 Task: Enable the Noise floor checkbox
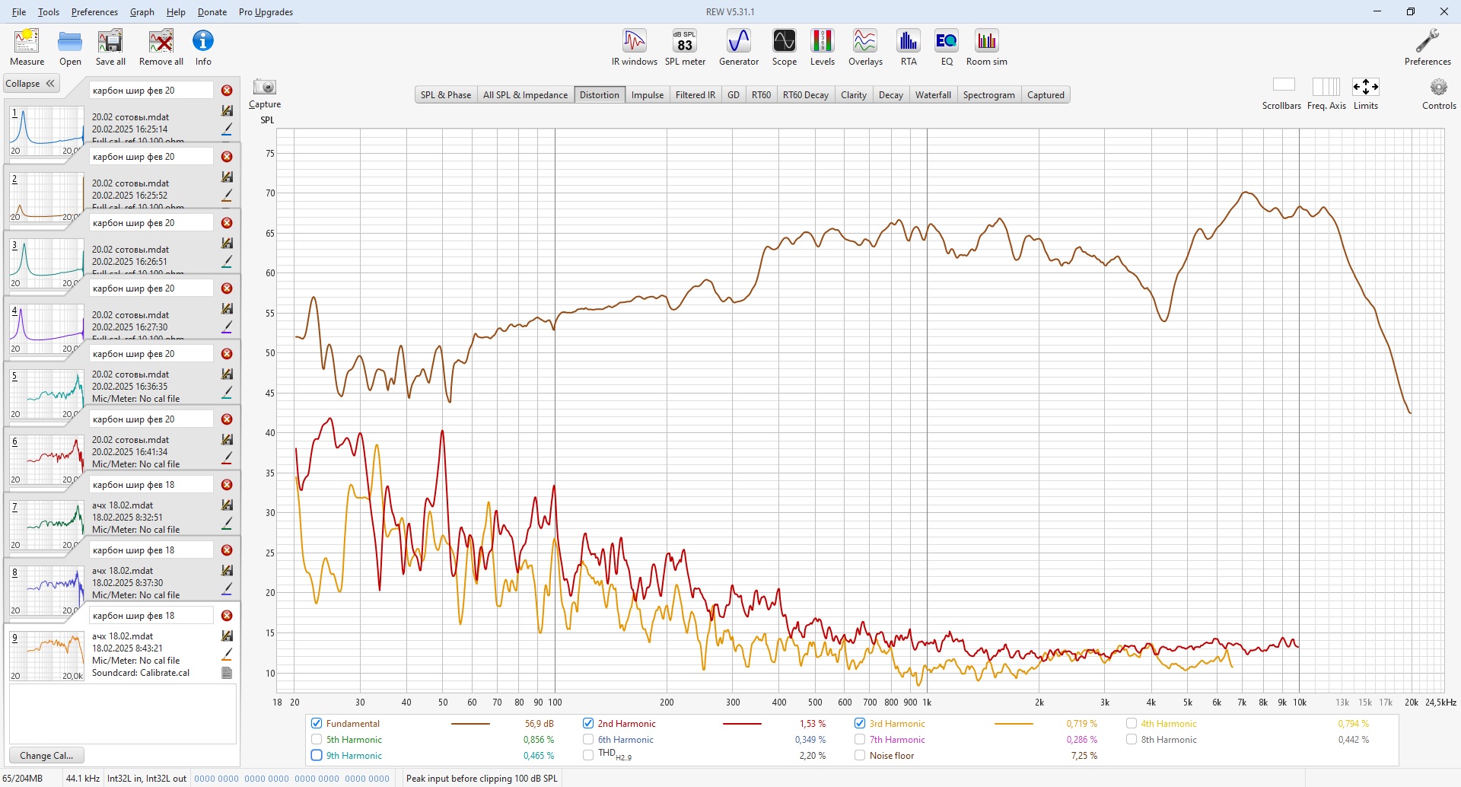pyautogui.click(x=860, y=756)
